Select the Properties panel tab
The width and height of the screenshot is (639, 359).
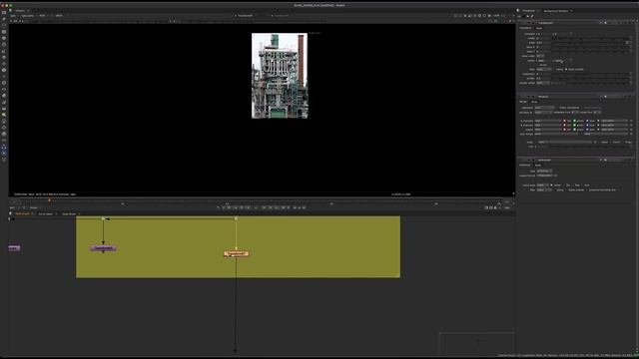[528, 11]
